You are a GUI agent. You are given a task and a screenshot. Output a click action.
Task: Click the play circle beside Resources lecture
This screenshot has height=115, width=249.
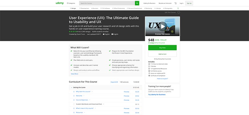(74, 112)
